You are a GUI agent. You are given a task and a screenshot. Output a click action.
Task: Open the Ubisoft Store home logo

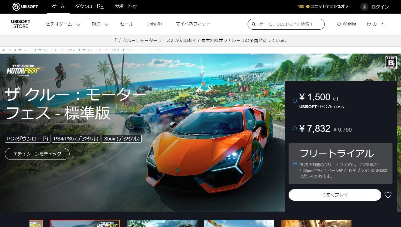21,24
